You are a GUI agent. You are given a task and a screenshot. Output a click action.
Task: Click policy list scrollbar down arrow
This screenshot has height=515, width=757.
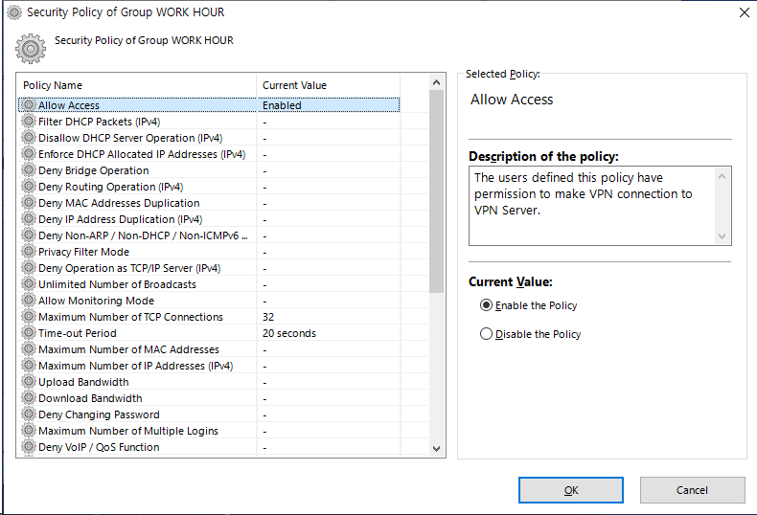[x=436, y=448]
